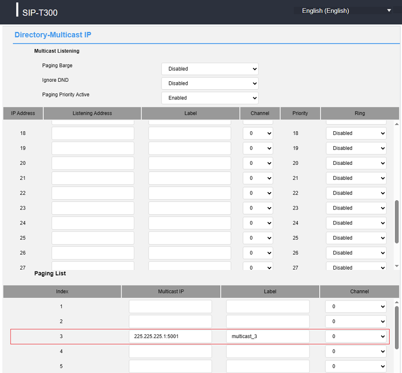This screenshot has height=373, width=402.
Task: Open Channel dropdown for listening row 22
Action: coord(258,193)
